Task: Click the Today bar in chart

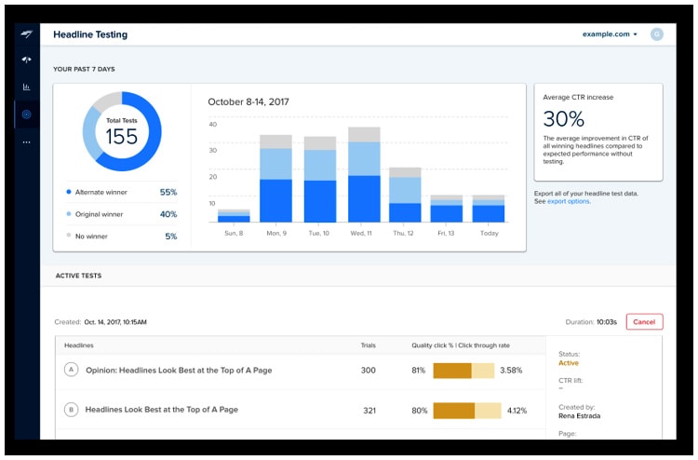Action: tap(489, 209)
